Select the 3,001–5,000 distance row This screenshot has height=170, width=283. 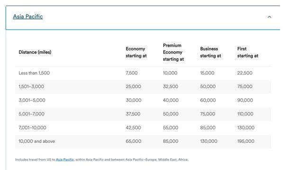143,100
